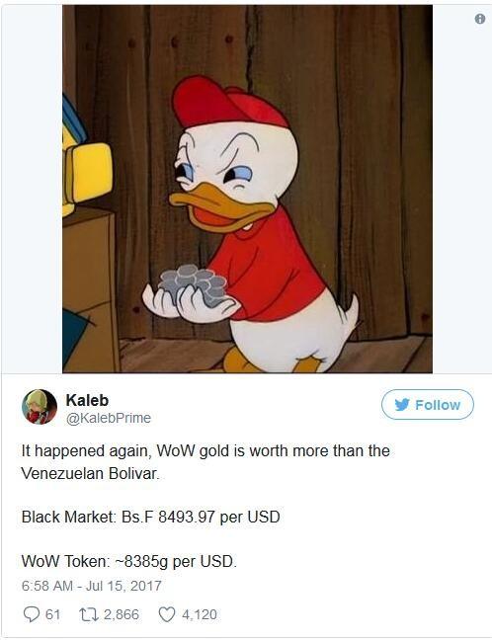Click the info icon above the tweet

pyautogui.click(x=480, y=19)
